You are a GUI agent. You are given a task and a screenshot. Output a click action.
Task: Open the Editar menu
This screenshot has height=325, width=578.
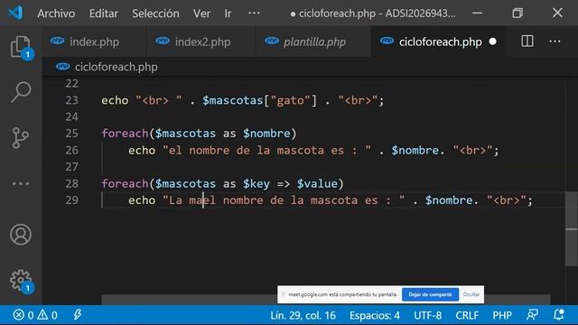click(x=104, y=14)
